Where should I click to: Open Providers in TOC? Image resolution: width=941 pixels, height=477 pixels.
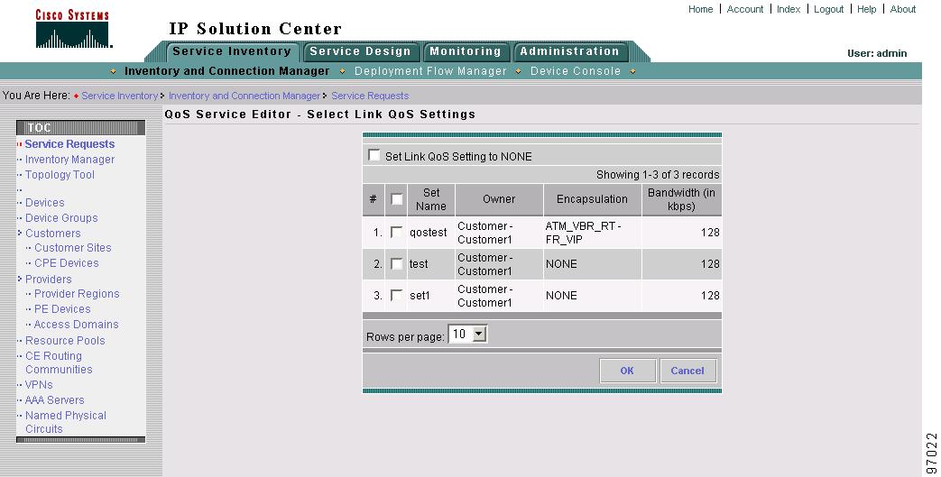[48, 279]
